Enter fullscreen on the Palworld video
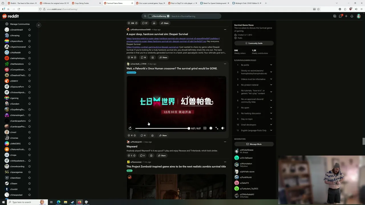 coord(217,128)
